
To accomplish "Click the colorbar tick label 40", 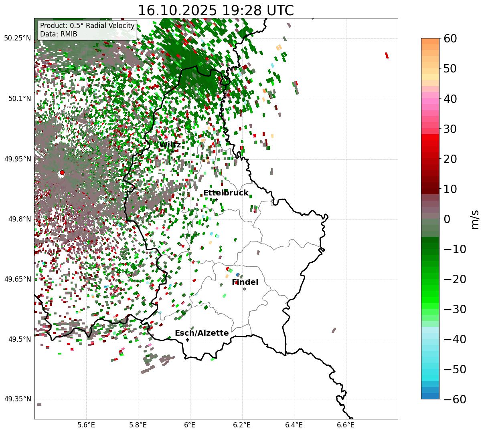I will point(450,99).
